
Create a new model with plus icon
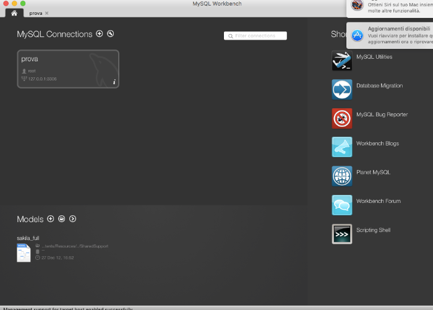tap(51, 219)
